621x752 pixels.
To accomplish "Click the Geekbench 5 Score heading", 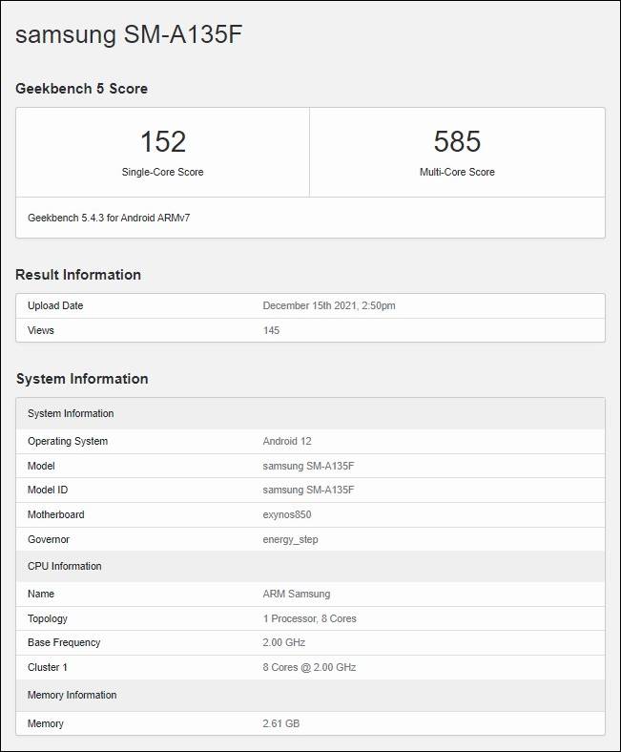I will pyautogui.click(x=81, y=89).
